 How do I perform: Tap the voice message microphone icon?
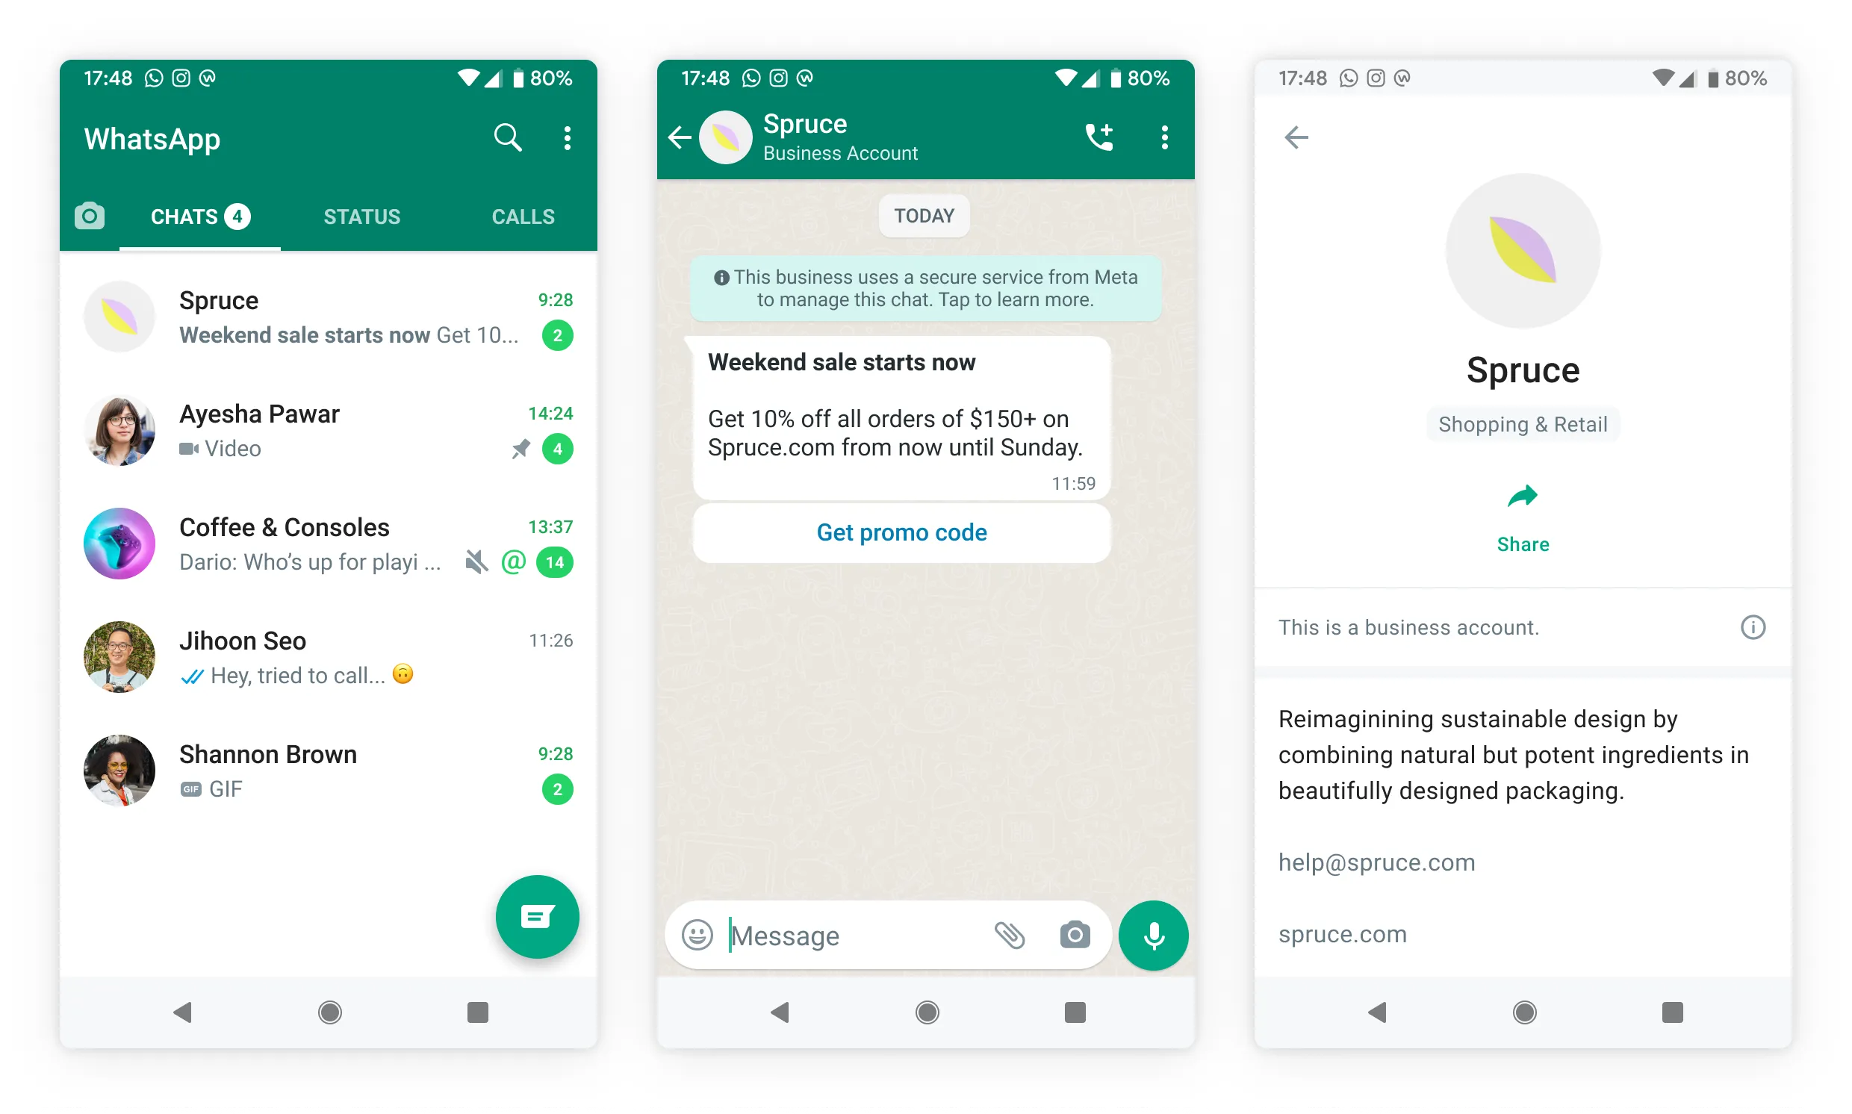(1155, 936)
